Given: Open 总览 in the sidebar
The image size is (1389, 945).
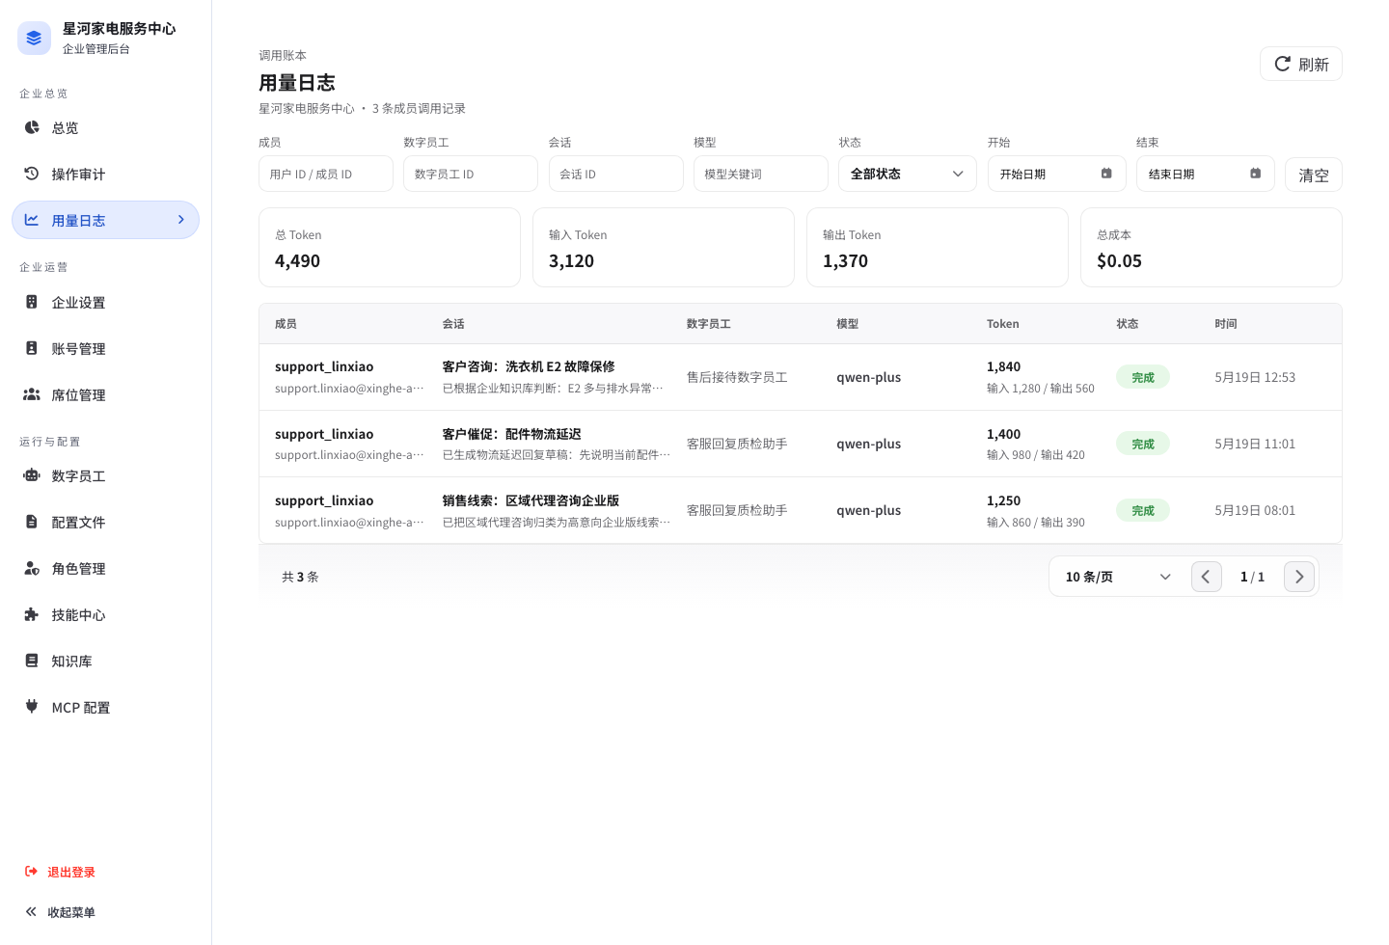Looking at the screenshot, I should click(x=105, y=127).
